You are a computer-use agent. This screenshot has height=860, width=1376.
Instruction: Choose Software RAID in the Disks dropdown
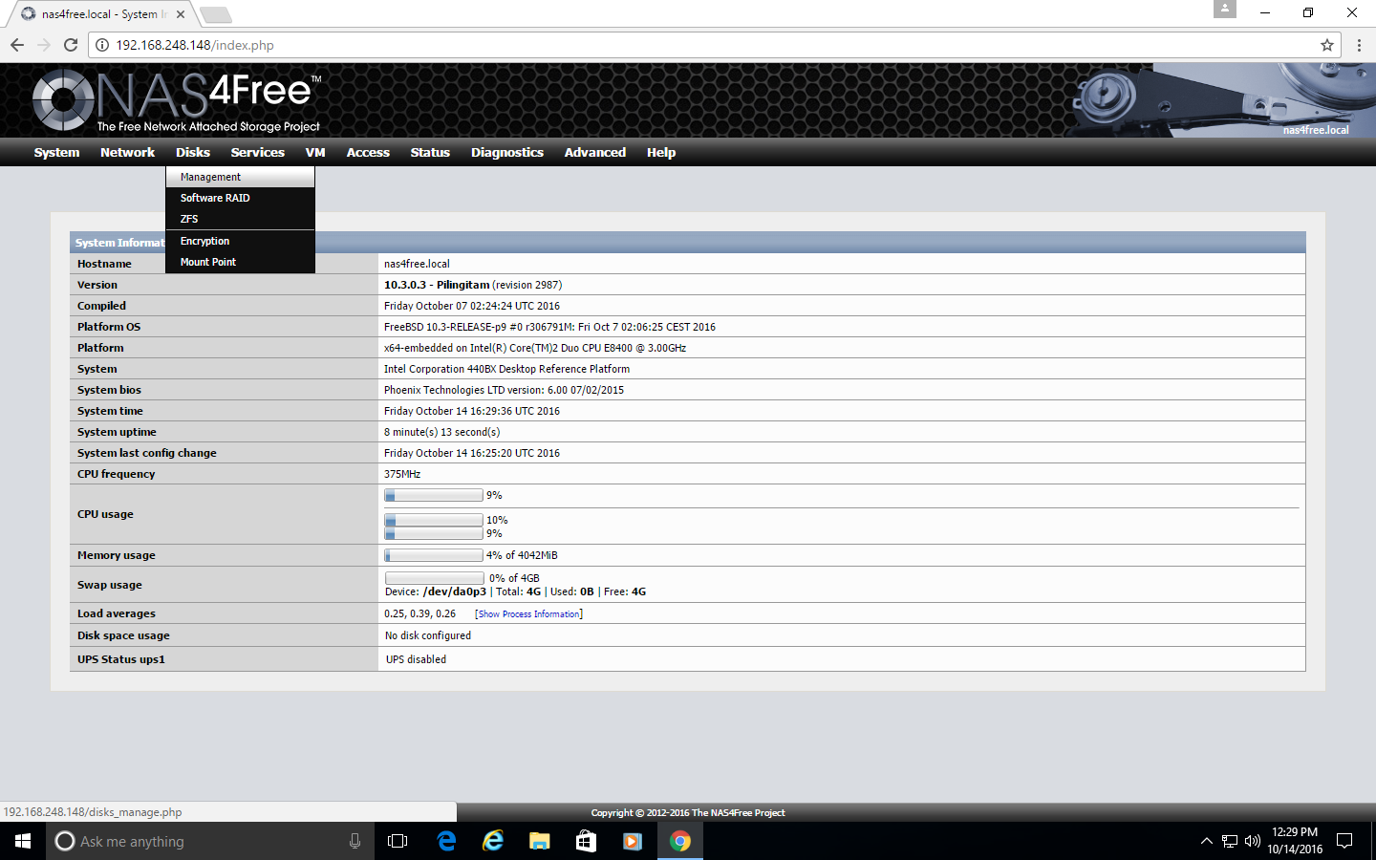[x=215, y=198]
